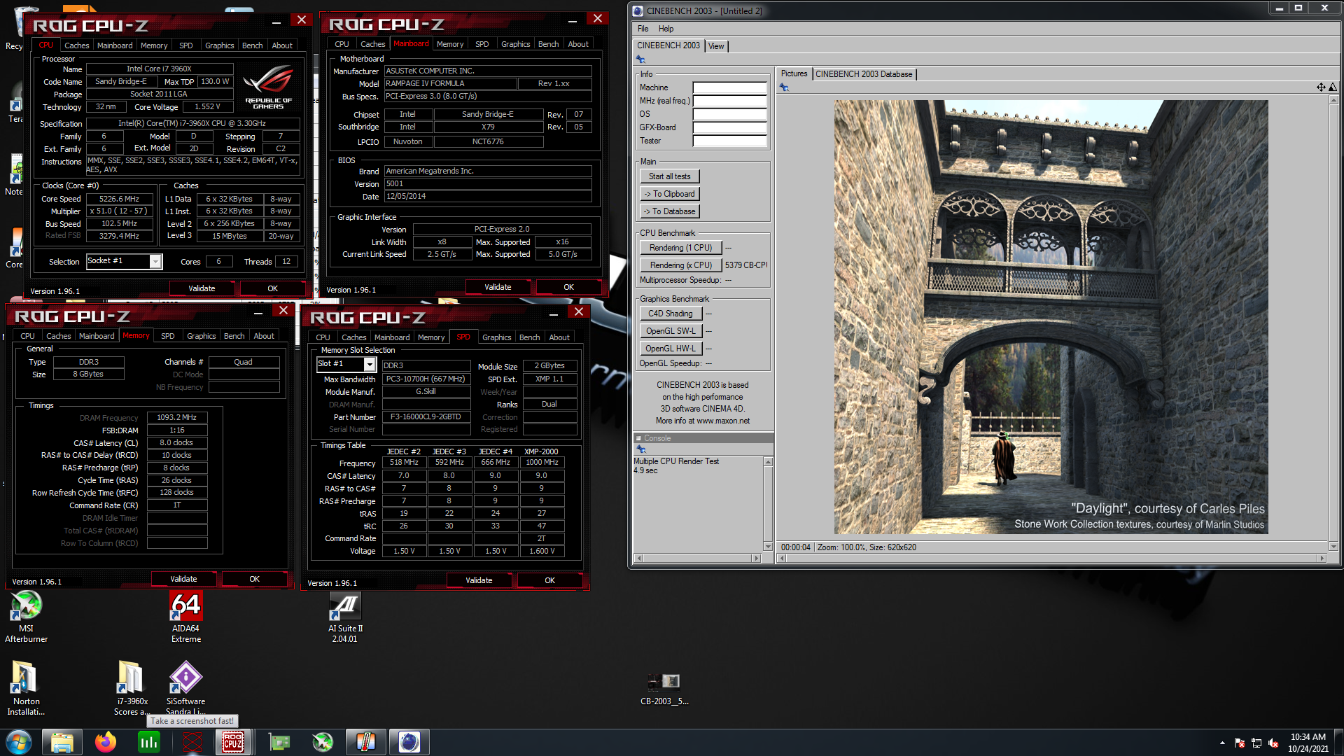Open Caches tab in the CPU-Z CPU window
1344x756 pixels.
pos(76,45)
